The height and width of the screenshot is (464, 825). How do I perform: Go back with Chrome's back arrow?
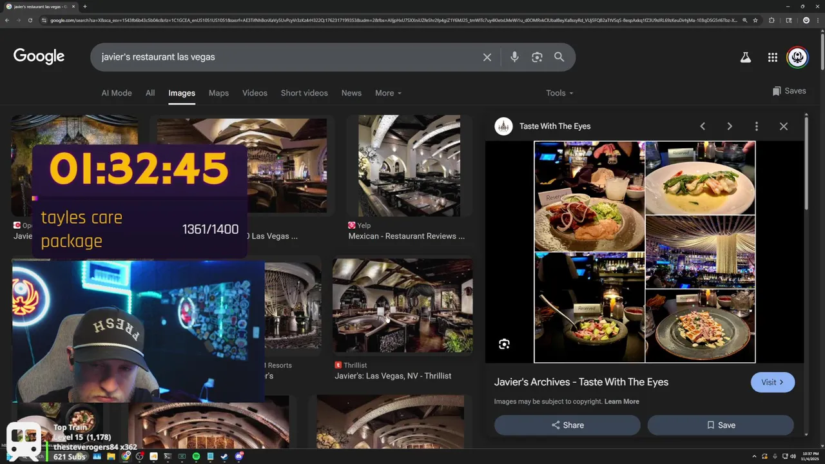click(7, 20)
